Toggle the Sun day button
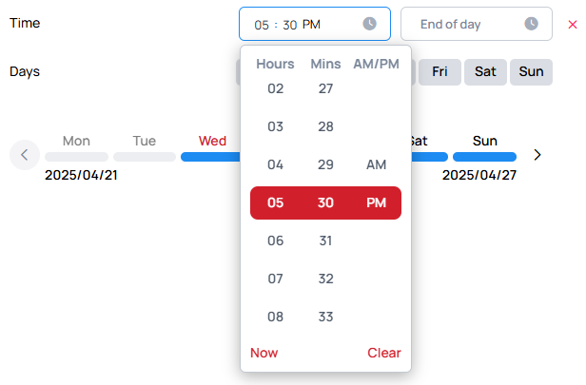This screenshot has width=586, height=385. pyautogui.click(x=531, y=71)
